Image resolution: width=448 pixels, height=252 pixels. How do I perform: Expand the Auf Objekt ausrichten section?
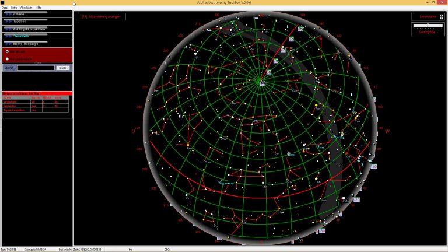coord(37,29)
